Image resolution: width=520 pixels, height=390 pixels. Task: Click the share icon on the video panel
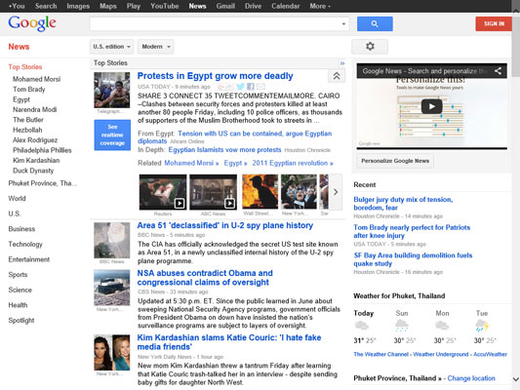tap(498, 70)
